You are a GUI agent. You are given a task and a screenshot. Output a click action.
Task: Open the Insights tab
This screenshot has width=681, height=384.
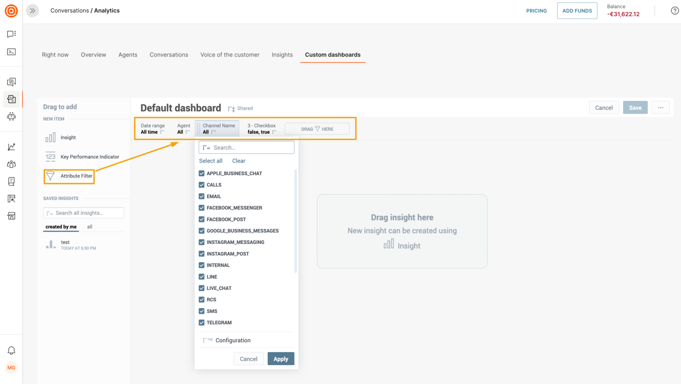pos(282,55)
